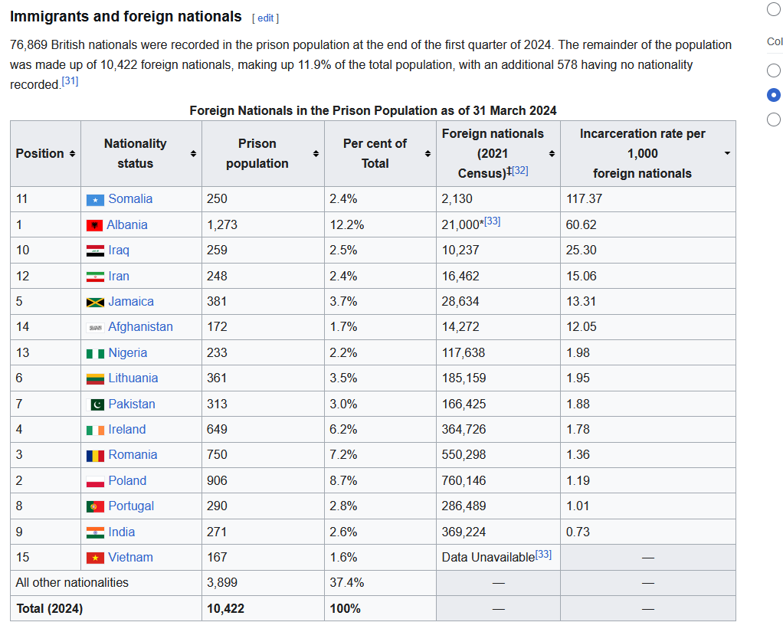Open citation 33 next to Albania's 21,000

492,221
